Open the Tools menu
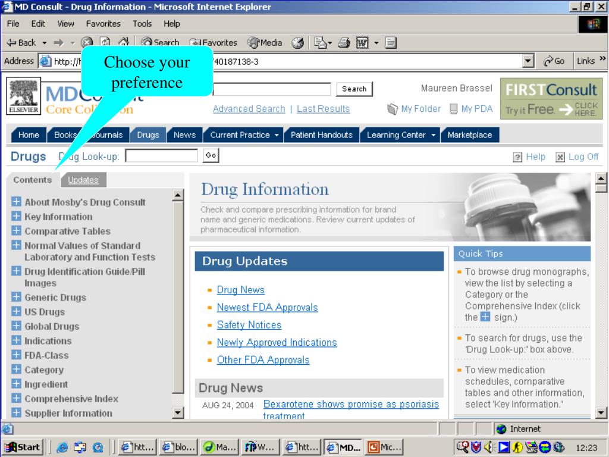Screen dimensions: 609x457 click(x=142, y=24)
